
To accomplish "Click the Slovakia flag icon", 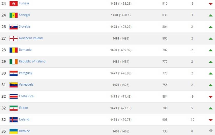I will [14, 27].
